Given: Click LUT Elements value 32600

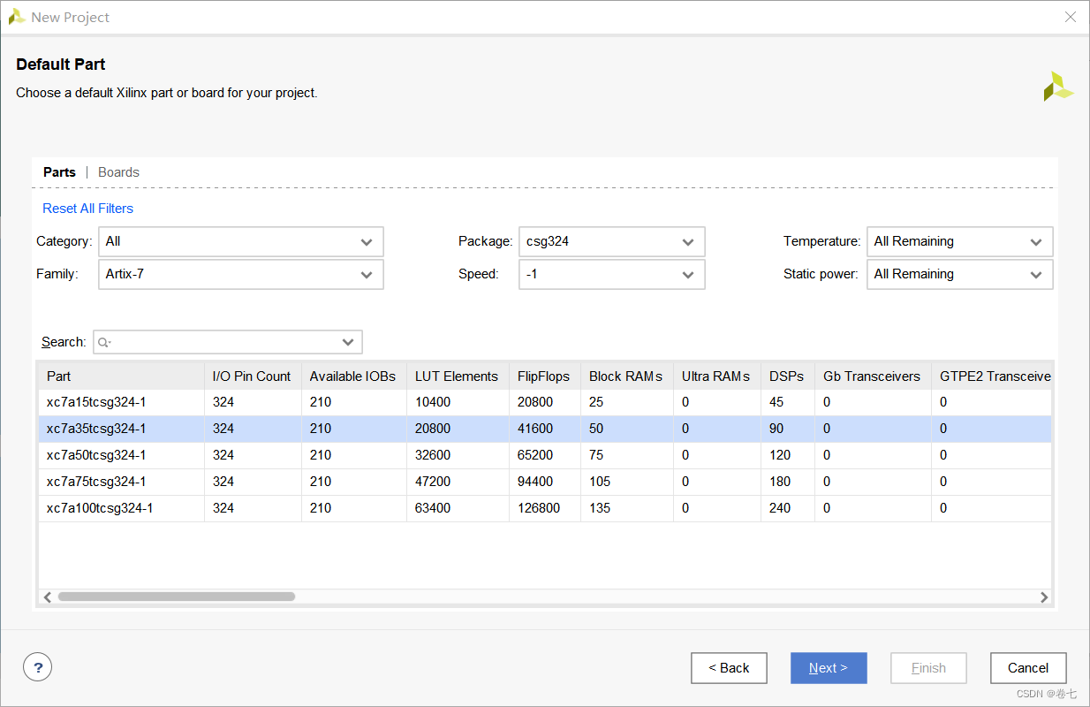Looking at the screenshot, I should [x=433, y=455].
